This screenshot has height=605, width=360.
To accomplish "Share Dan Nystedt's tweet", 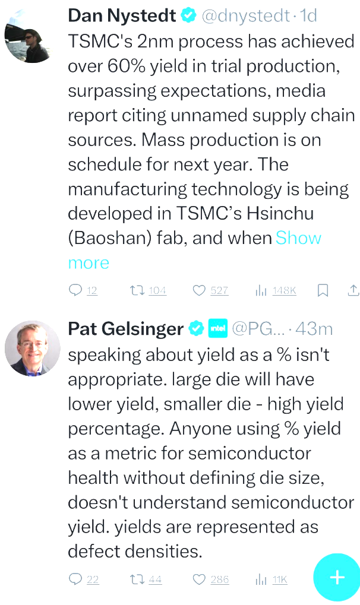I will click(x=353, y=290).
